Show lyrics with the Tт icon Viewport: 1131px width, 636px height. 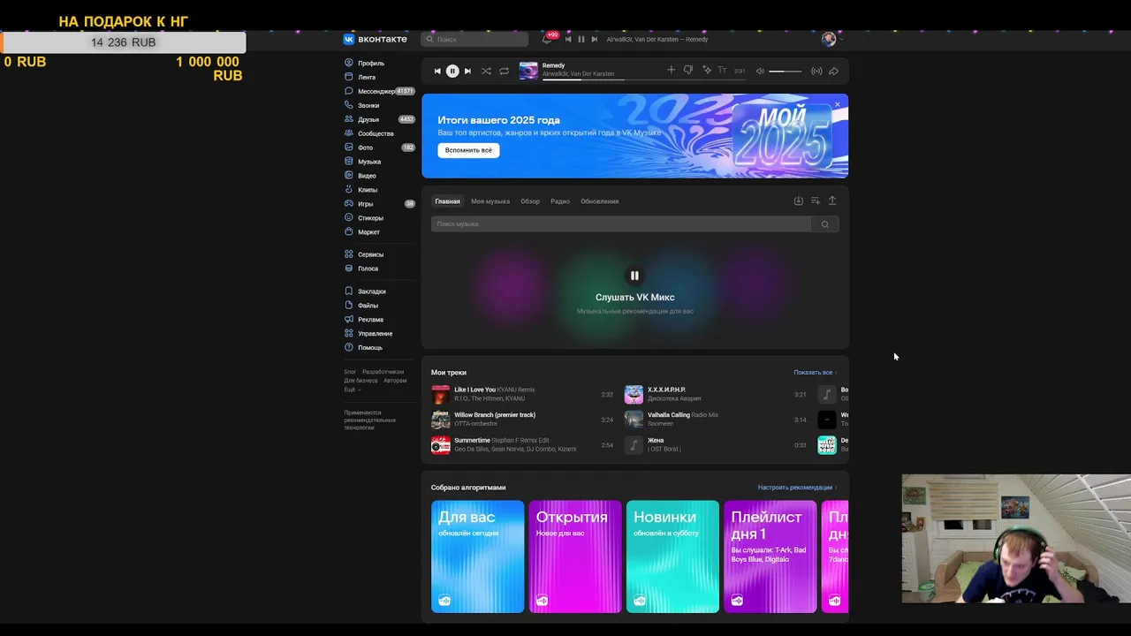pos(722,70)
